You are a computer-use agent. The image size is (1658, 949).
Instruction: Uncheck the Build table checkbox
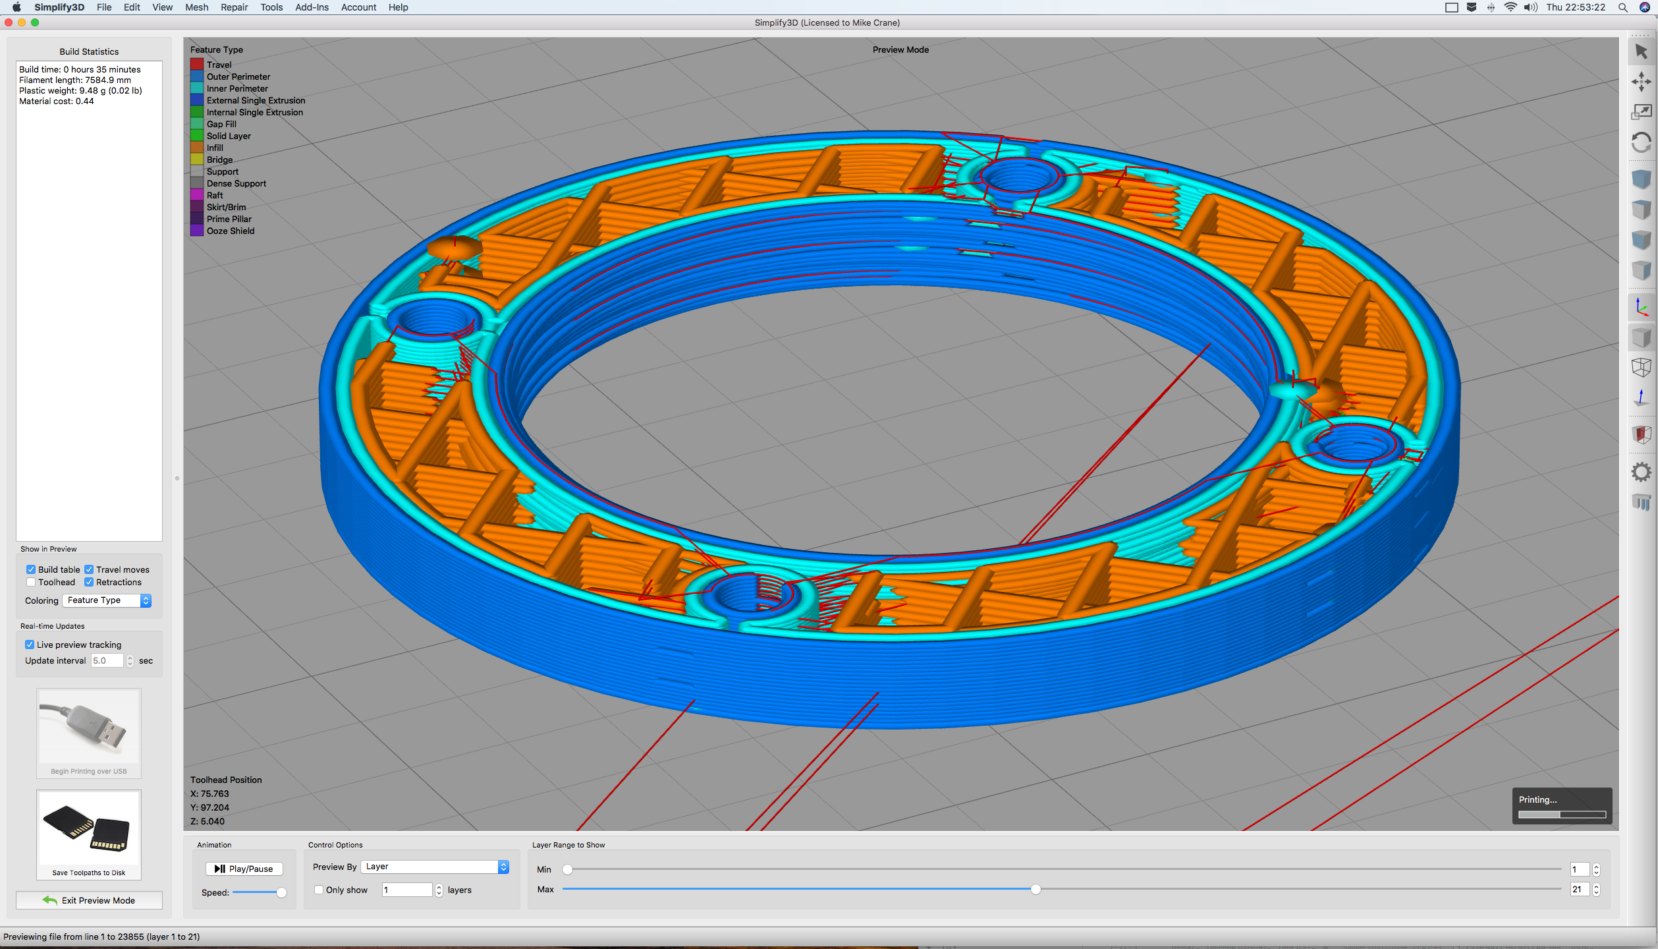(x=31, y=569)
